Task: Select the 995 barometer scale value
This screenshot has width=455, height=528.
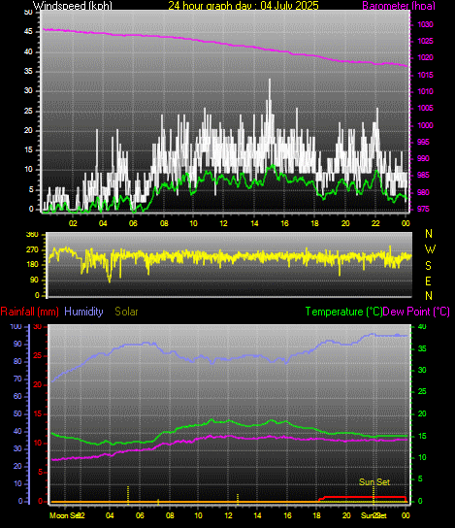Action: click(x=423, y=142)
